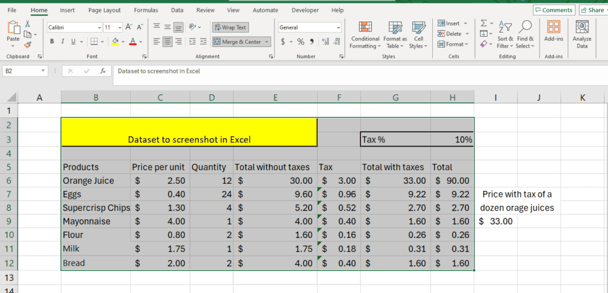The image size is (608, 293).
Task: Click the Name Box showing B2
Action: 25,71
